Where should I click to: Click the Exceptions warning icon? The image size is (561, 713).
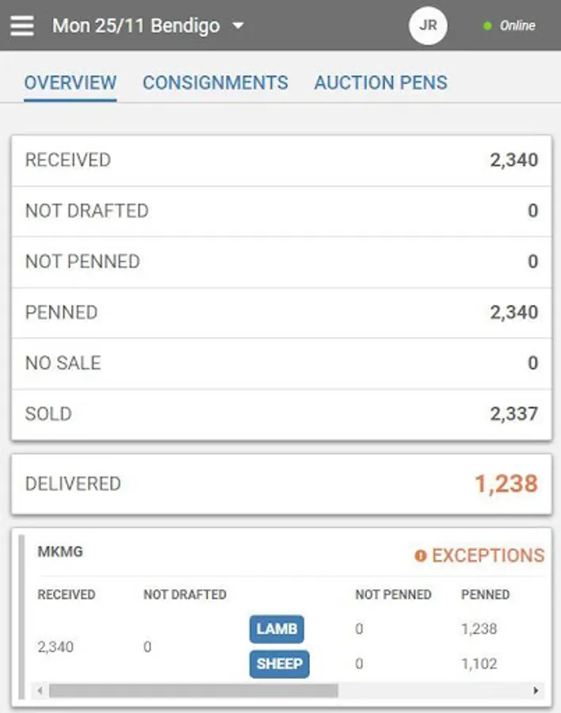[x=421, y=555]
